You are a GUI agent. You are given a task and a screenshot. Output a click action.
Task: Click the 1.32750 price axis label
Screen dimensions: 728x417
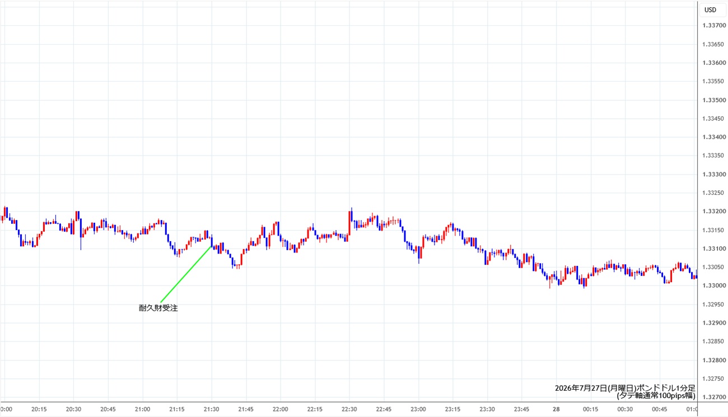pyautogui.click(x=713, y=378)
